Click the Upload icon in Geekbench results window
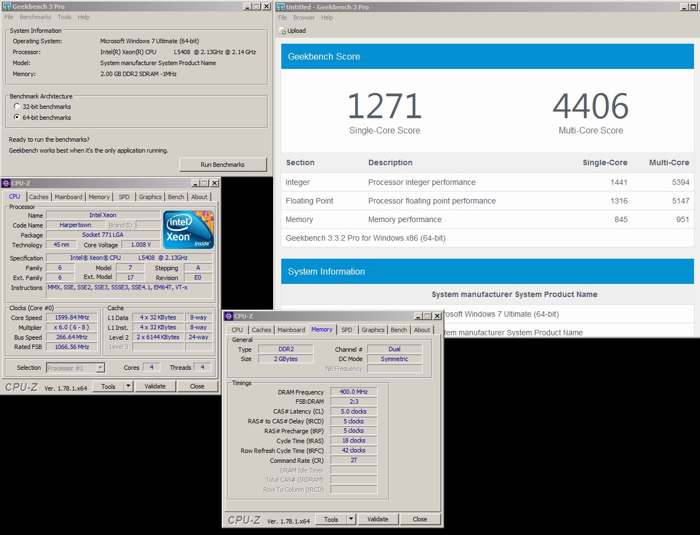 coord(282,31)
